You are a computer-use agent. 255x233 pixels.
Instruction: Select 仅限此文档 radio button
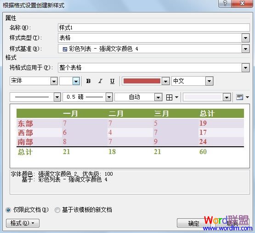(x=8, y=210)
